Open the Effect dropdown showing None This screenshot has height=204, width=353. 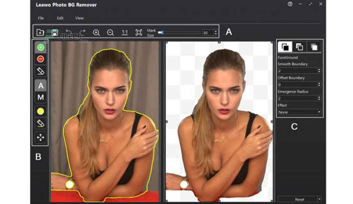(x=299, y=112)
